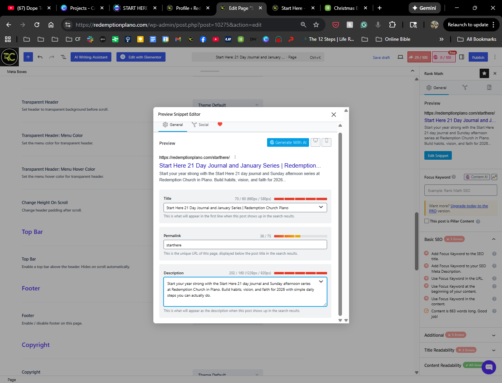This screenshot has width=502, height=383.
Task: Open the Rank Math Schema tab icon
Action: pos(489,88)
